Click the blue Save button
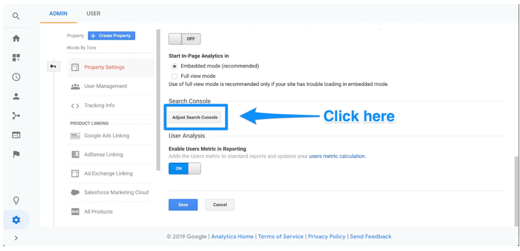Screen dimensions: 520x251 tap(183, 205)
